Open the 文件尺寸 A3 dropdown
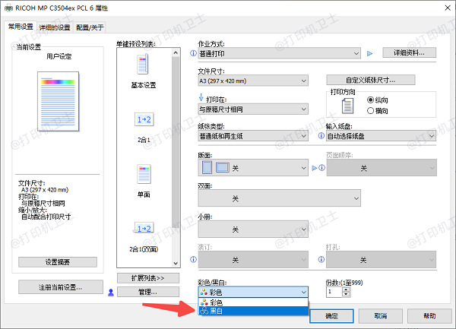The height and width of the screenshot is (329, 456). click(x=253, y=81)
